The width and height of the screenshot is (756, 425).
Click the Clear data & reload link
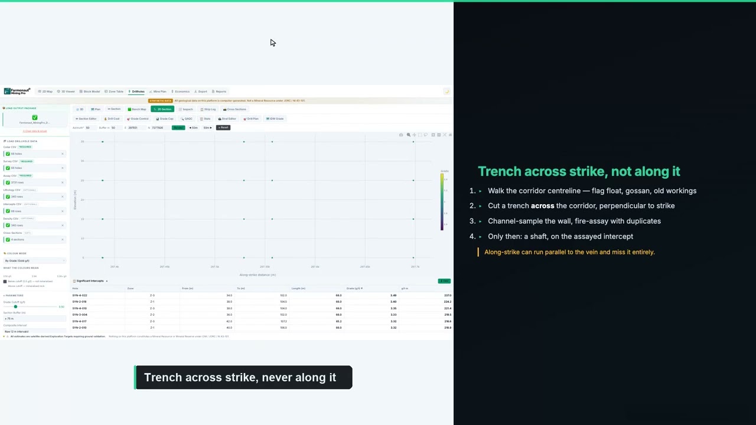35,131
